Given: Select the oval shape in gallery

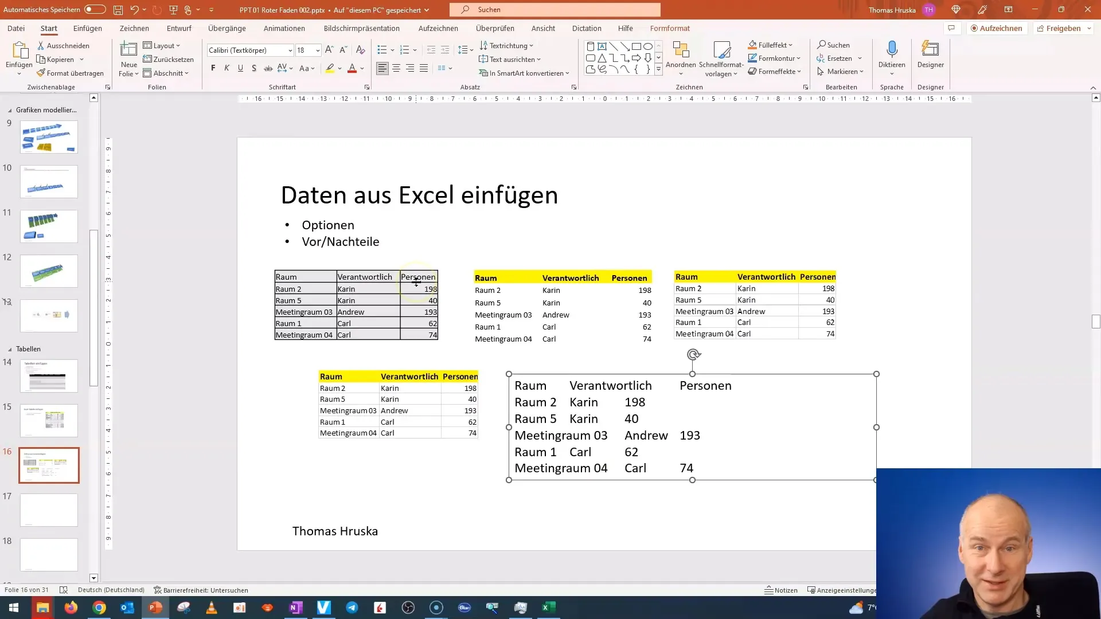Looking at the screenshot, I should click(647, 46).
